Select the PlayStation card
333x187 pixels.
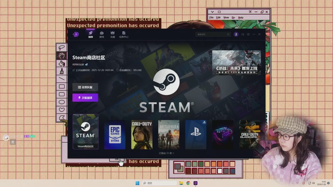click(196, 135)
